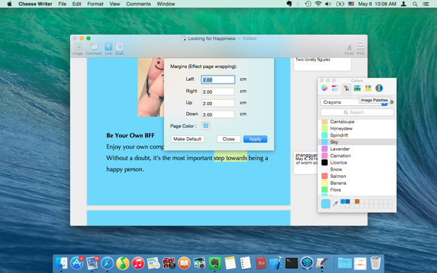Open the Crayons palette dropdown
Screen dimensions: 437x273
tap(354, 103)
